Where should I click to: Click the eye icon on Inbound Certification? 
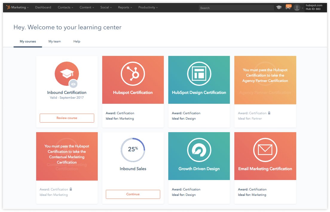click(x=73, y=84)
